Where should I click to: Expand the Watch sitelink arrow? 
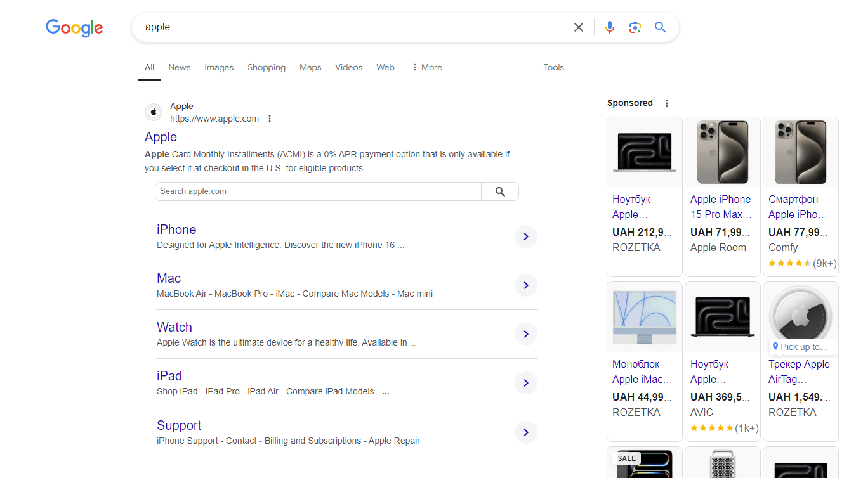[526, 334]
